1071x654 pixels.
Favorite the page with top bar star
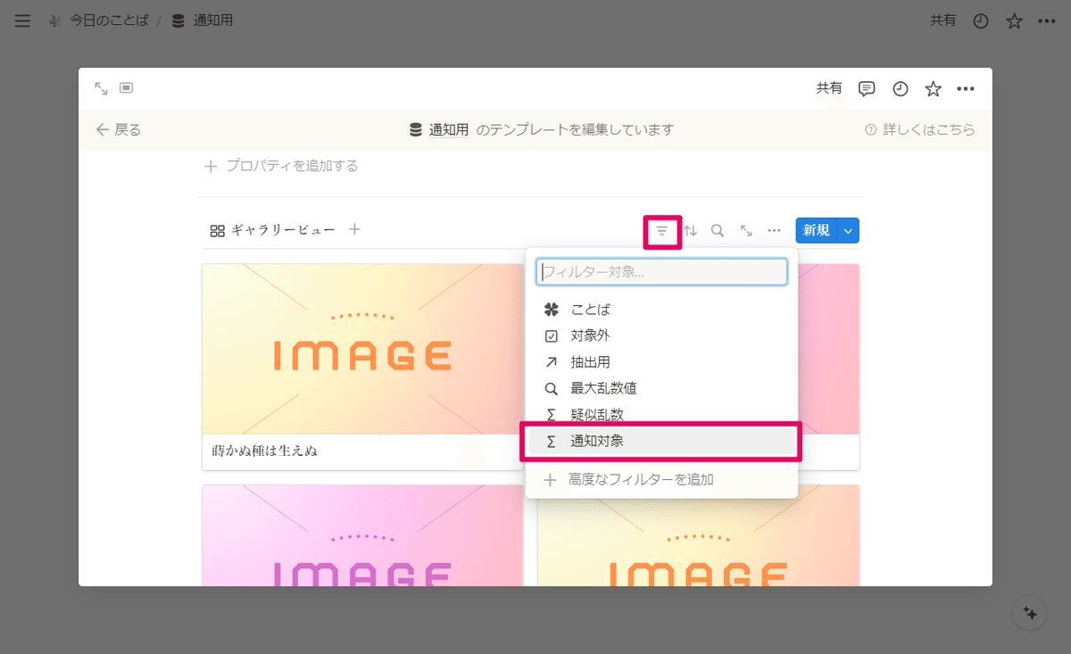click(x=1014, y=21)
